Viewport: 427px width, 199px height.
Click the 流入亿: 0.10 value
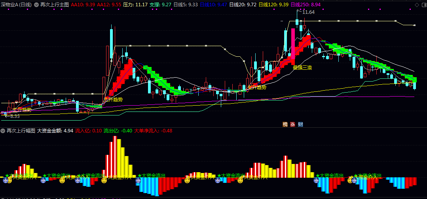click(89, 131)
